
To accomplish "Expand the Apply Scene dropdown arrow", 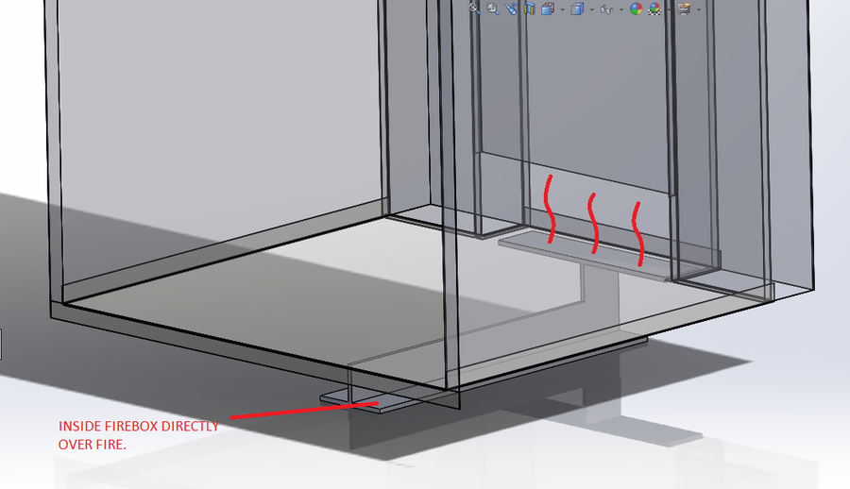I will point(669,9).
